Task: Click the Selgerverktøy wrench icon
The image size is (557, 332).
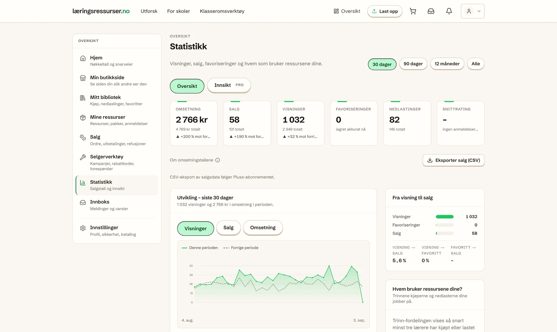Action: (83, 157)
